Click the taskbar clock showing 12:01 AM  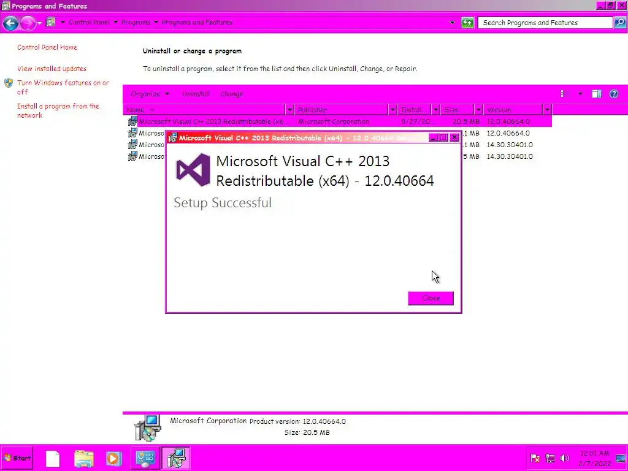pyautogui.click(x=594, y=458)
